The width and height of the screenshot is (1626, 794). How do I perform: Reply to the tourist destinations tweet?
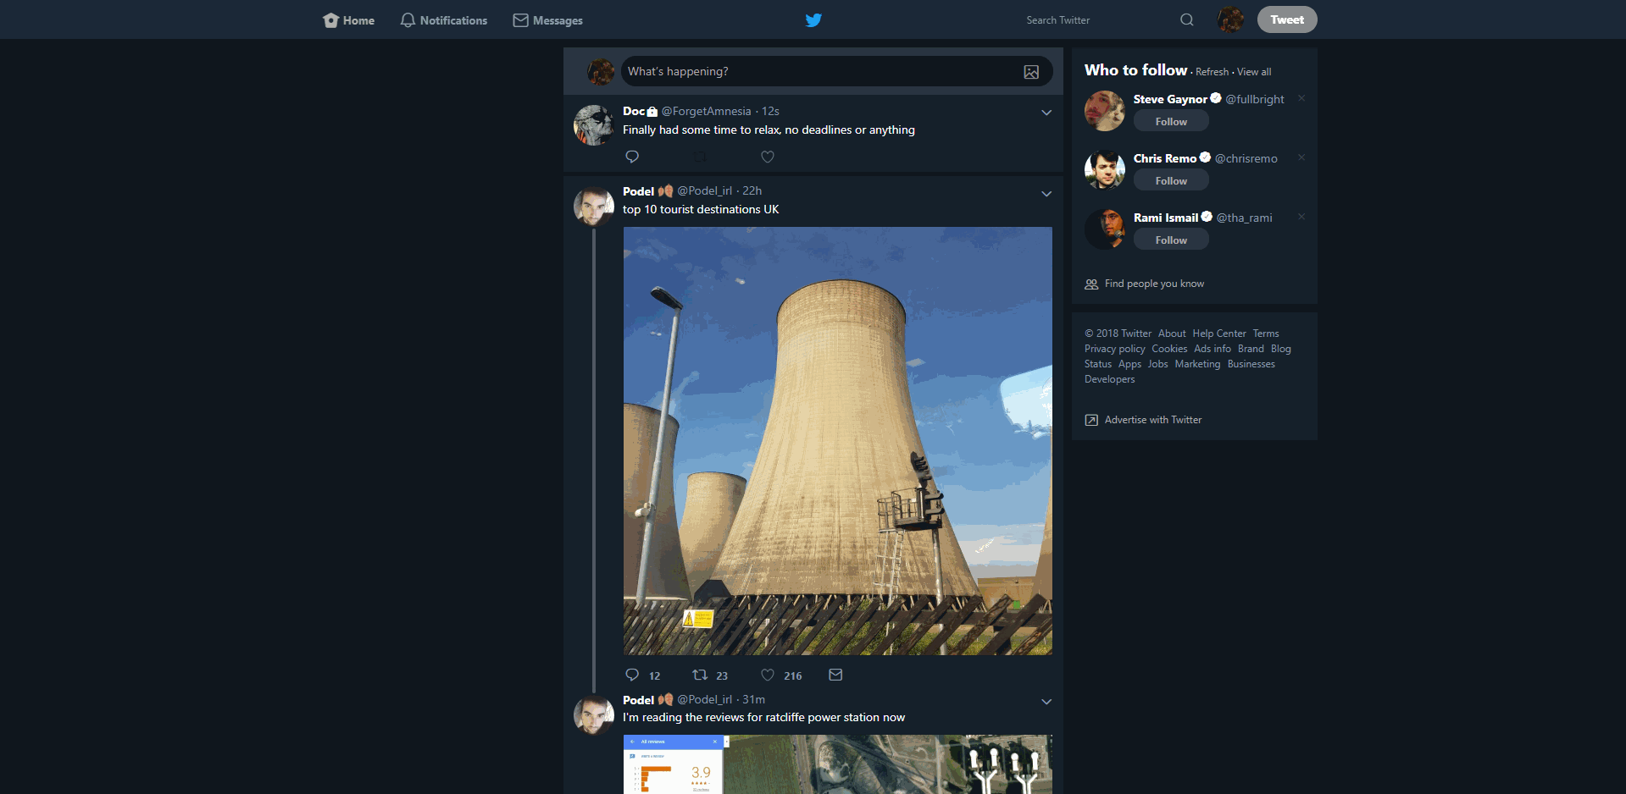click(632, 675)
